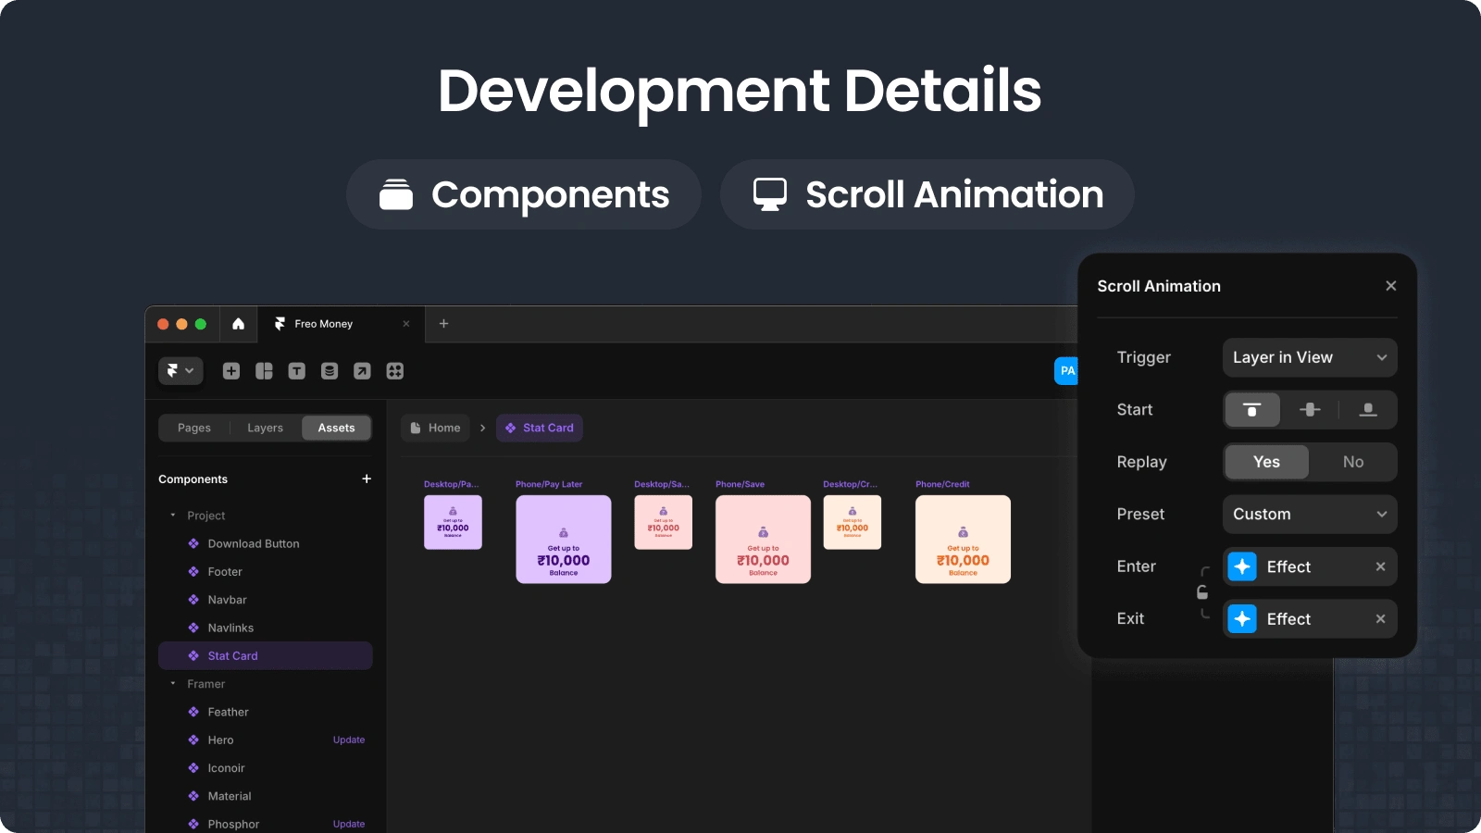Close the Freo Money tab
This screenshot has height=833, width=1481.
[405, 324]
